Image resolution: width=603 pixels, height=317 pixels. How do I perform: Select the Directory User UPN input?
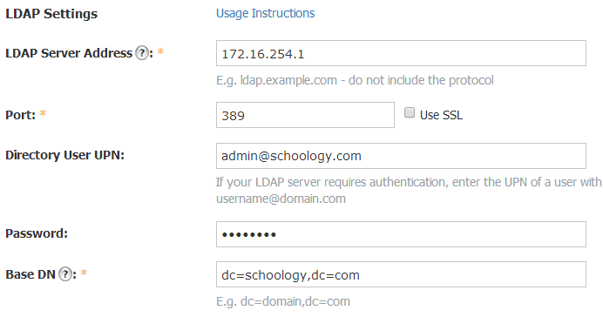click(401, 156)
